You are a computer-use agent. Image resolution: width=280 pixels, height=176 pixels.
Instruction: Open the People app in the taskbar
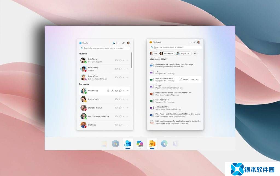point(128,143)
